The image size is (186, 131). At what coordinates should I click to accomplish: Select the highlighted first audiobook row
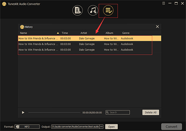tap(89, 38)
